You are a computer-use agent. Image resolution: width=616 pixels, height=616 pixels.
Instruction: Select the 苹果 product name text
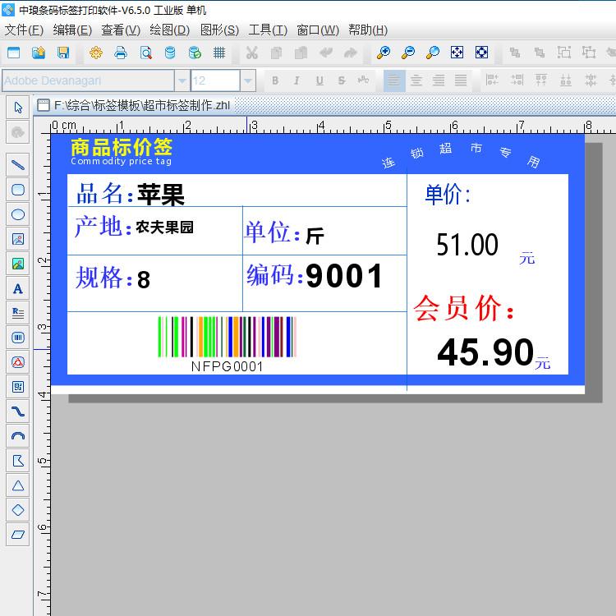[x=161, y=195]
